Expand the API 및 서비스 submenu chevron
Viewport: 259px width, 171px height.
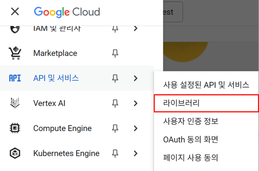(136, 78)
